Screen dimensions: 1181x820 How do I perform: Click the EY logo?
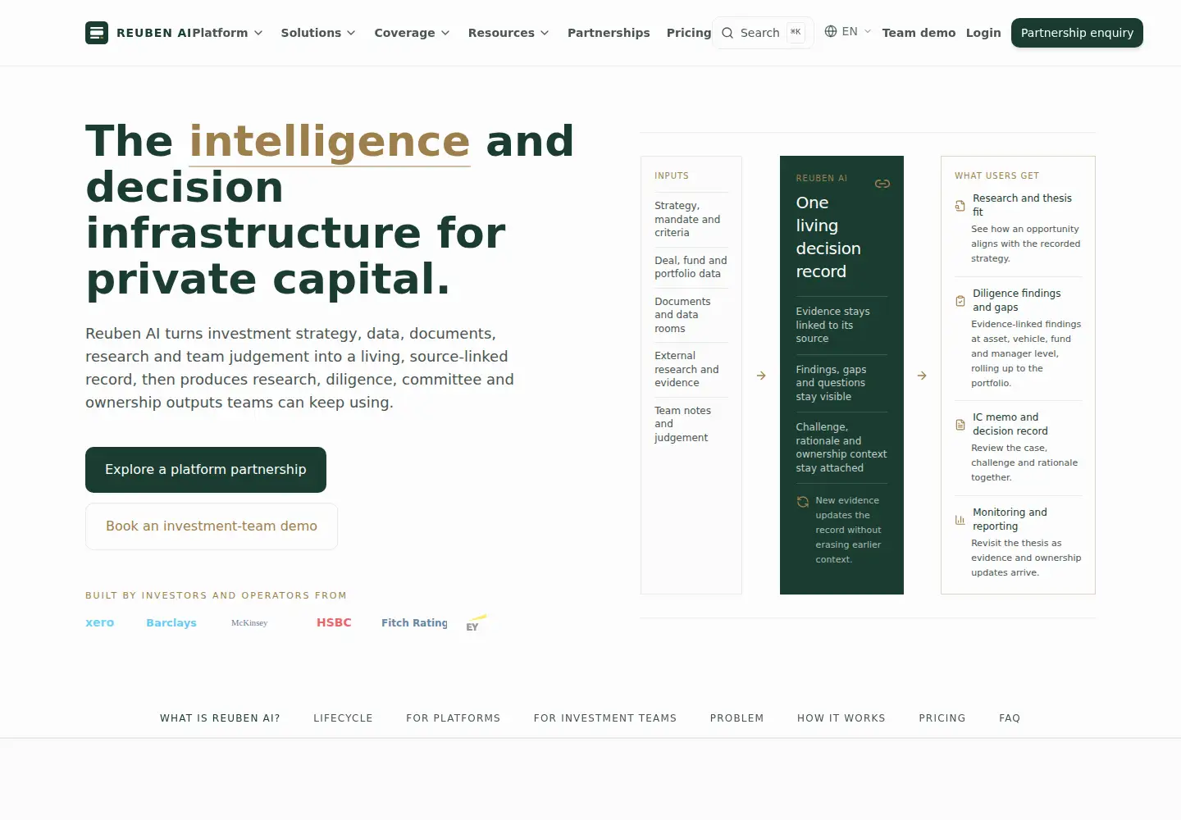click(476, 623)
